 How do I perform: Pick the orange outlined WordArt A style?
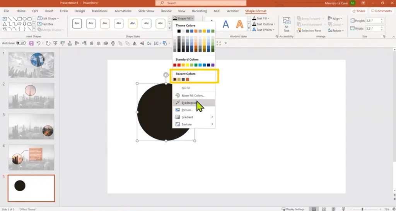(x=239, y=24)
